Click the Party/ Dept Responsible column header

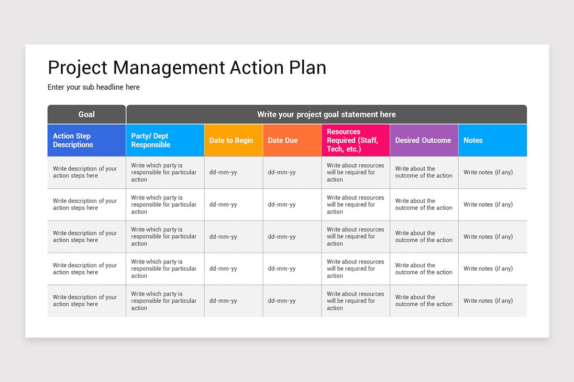[165, 140]
